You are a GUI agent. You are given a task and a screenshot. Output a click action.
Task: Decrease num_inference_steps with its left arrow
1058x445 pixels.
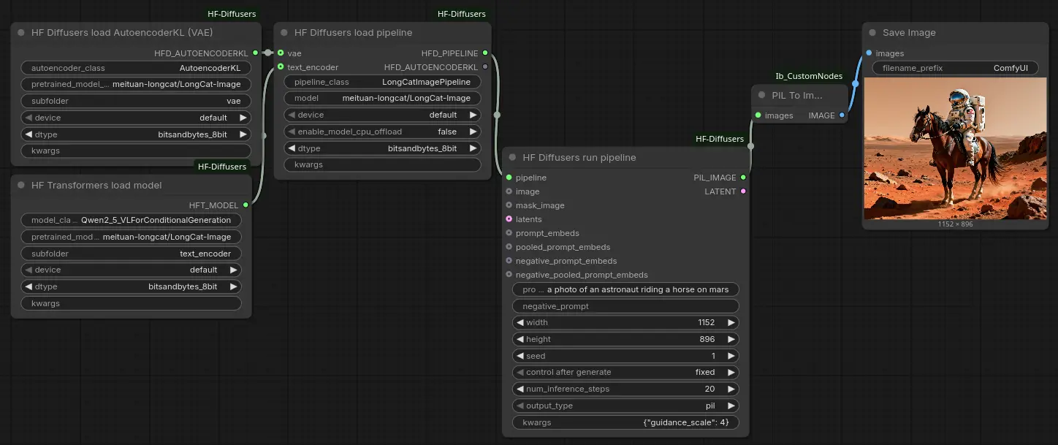520,389
